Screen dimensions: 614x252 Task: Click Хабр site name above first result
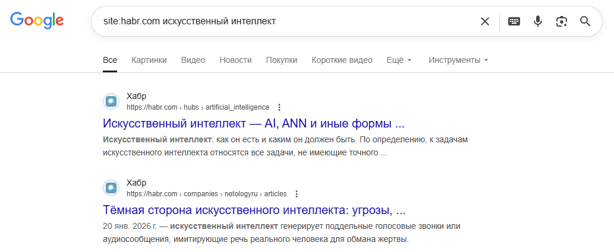click(136, 96)
